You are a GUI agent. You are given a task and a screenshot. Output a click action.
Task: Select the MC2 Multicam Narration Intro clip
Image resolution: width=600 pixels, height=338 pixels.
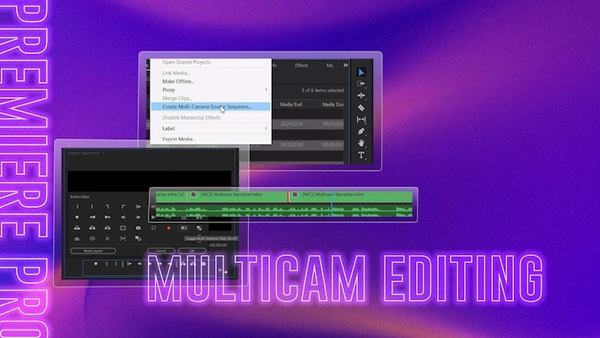pyautogui.click(x=236, y=194)
